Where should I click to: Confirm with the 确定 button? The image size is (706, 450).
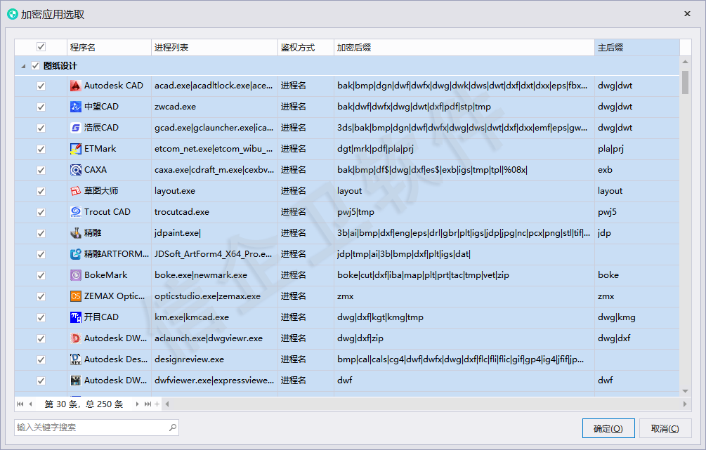coord(608,428)
